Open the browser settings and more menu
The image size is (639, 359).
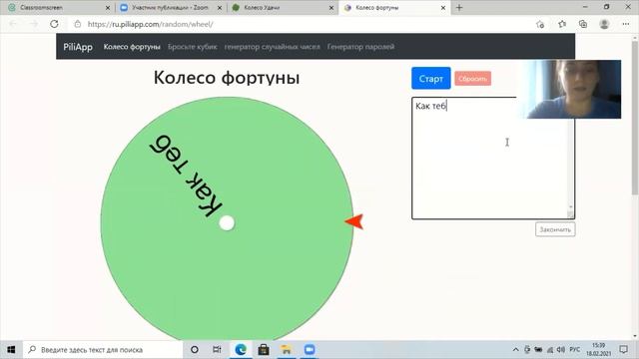point(626,24)
